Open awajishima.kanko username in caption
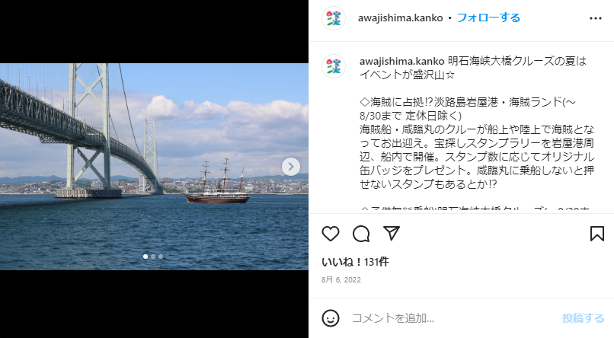 coord(401,61)
